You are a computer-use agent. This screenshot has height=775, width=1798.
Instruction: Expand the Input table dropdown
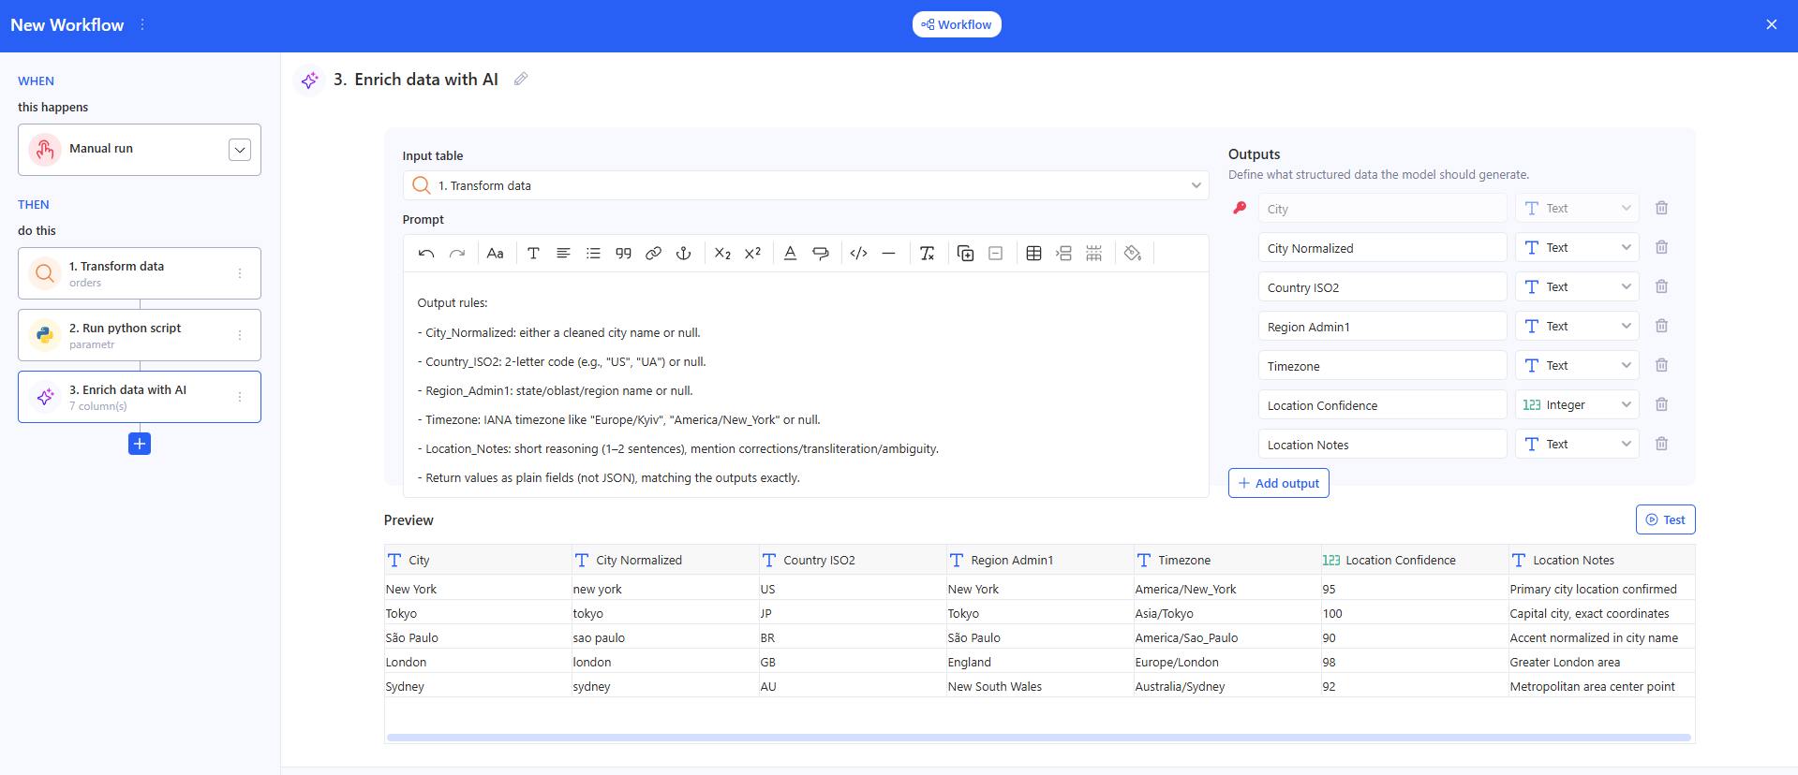click(1196, 186)
